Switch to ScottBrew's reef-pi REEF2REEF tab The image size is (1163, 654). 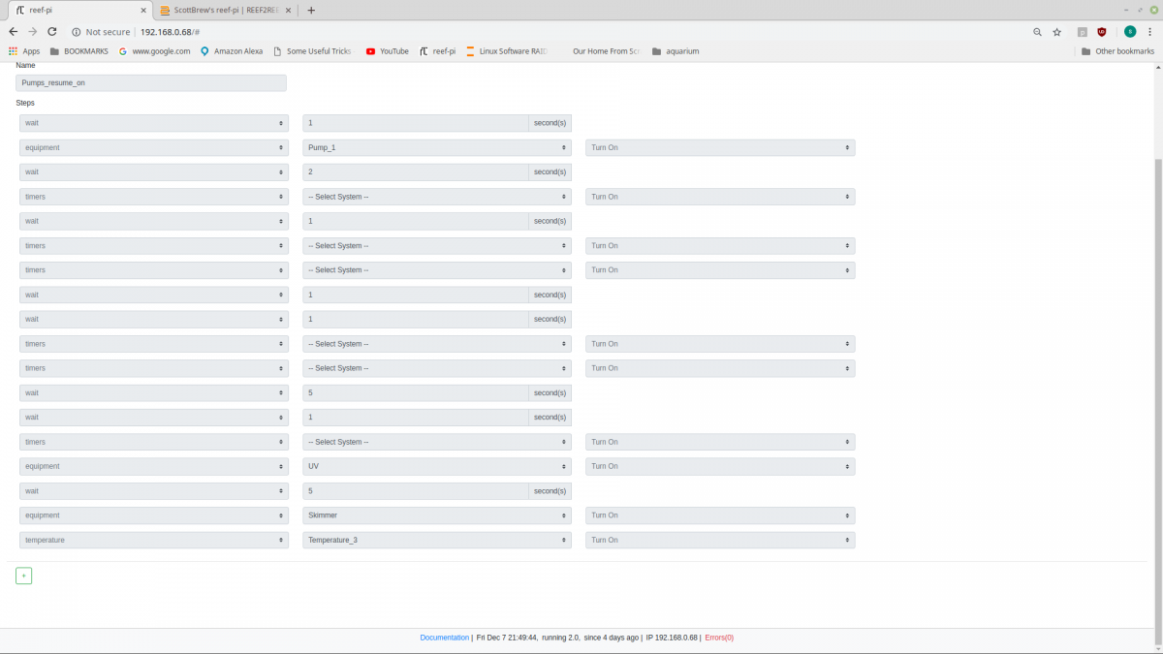225,11
